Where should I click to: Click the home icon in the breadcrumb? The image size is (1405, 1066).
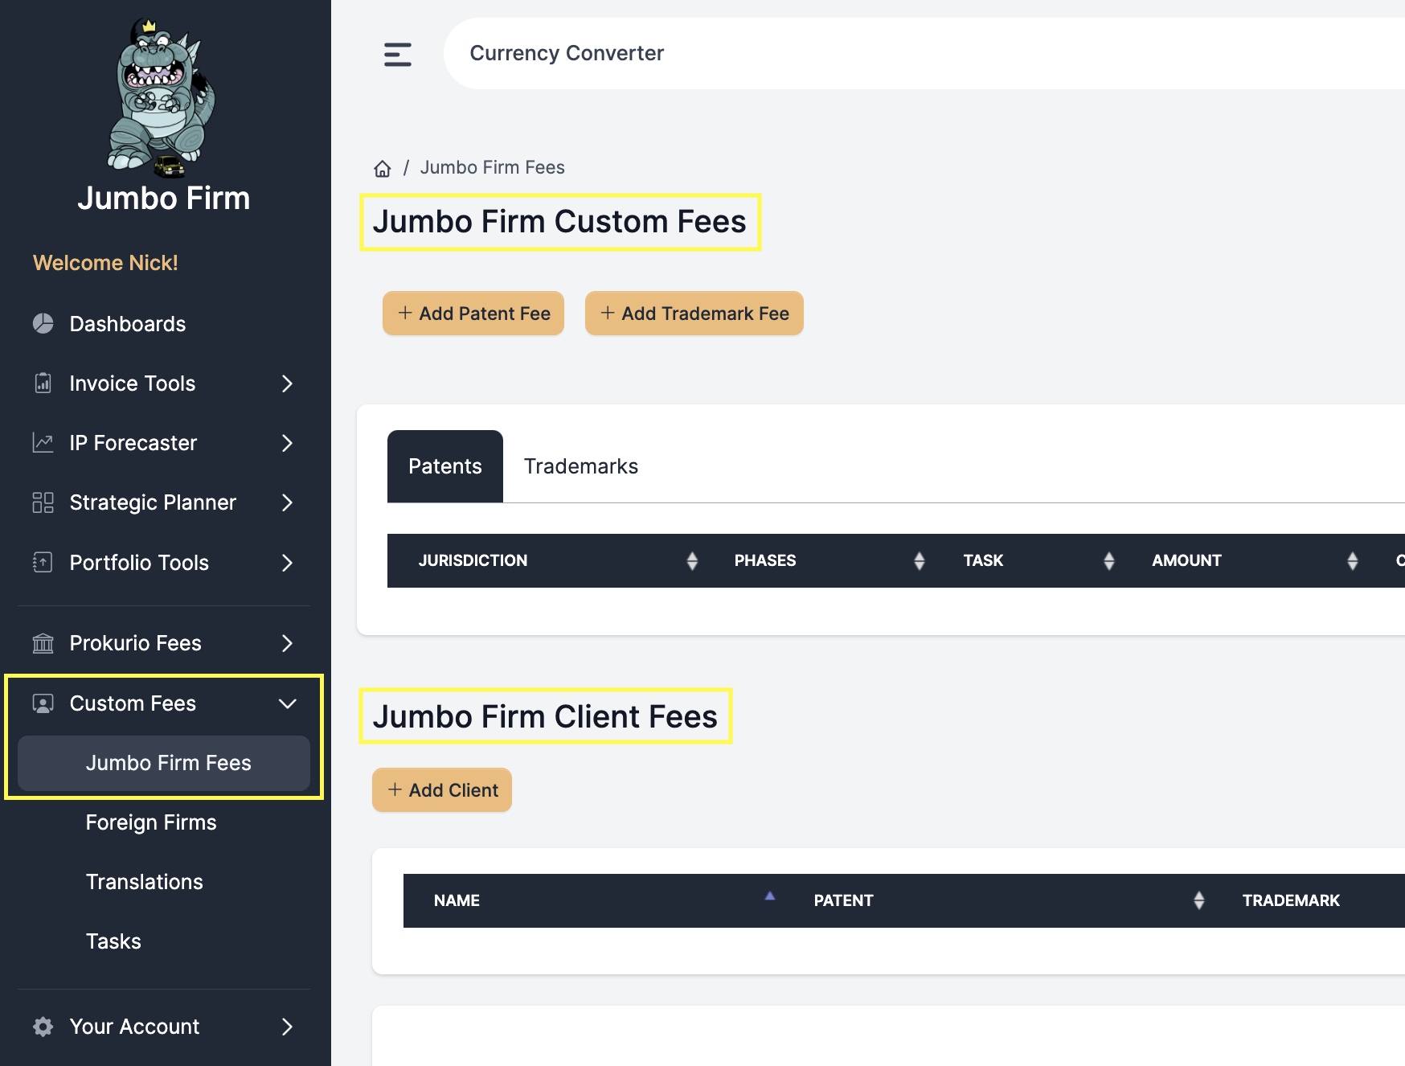(x=382, y=167)
